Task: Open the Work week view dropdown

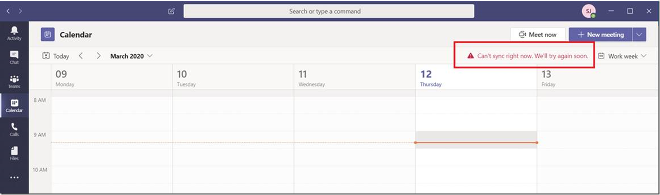Action: (622, 56)
